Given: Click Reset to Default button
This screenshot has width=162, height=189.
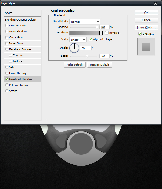Looking at the screenshot, I should pos(100,65).
